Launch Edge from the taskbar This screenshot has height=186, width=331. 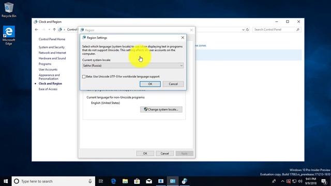[113, 181]
